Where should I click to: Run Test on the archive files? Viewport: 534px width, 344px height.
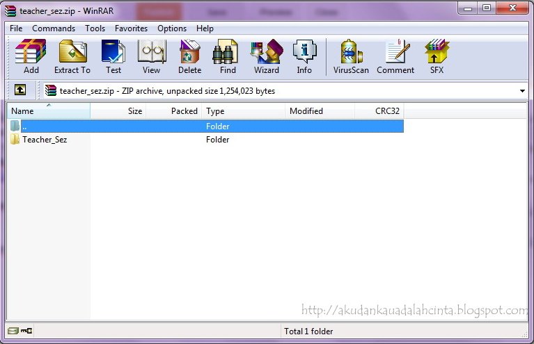(113, 56)
